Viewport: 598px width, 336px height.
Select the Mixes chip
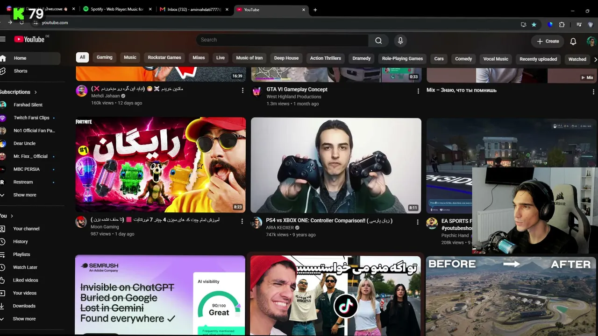coord(199,58)
